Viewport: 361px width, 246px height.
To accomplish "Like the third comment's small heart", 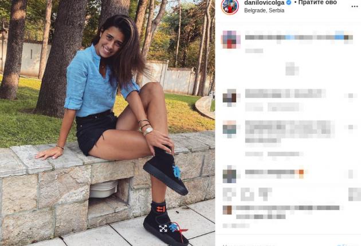I will pos(351,127).
